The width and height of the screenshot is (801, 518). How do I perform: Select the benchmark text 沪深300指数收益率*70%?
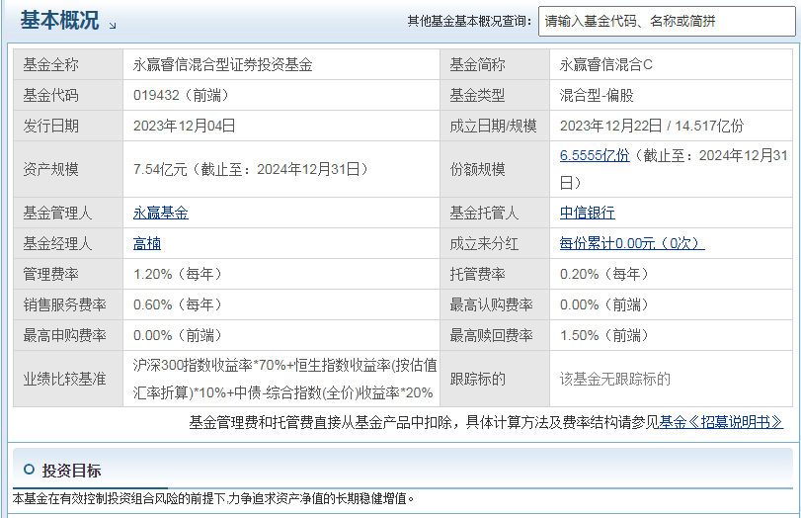209,365
